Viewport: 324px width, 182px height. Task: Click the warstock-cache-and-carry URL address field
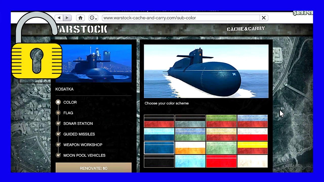pos(181,18)
